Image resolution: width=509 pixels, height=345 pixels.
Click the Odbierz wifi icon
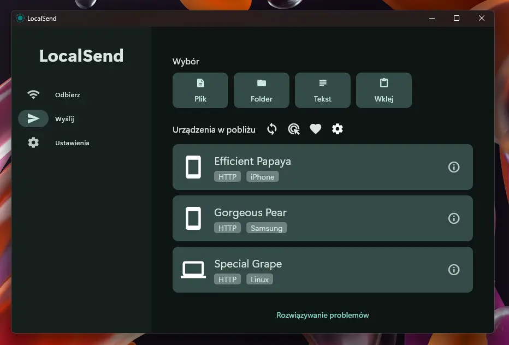tap(33, 94)
